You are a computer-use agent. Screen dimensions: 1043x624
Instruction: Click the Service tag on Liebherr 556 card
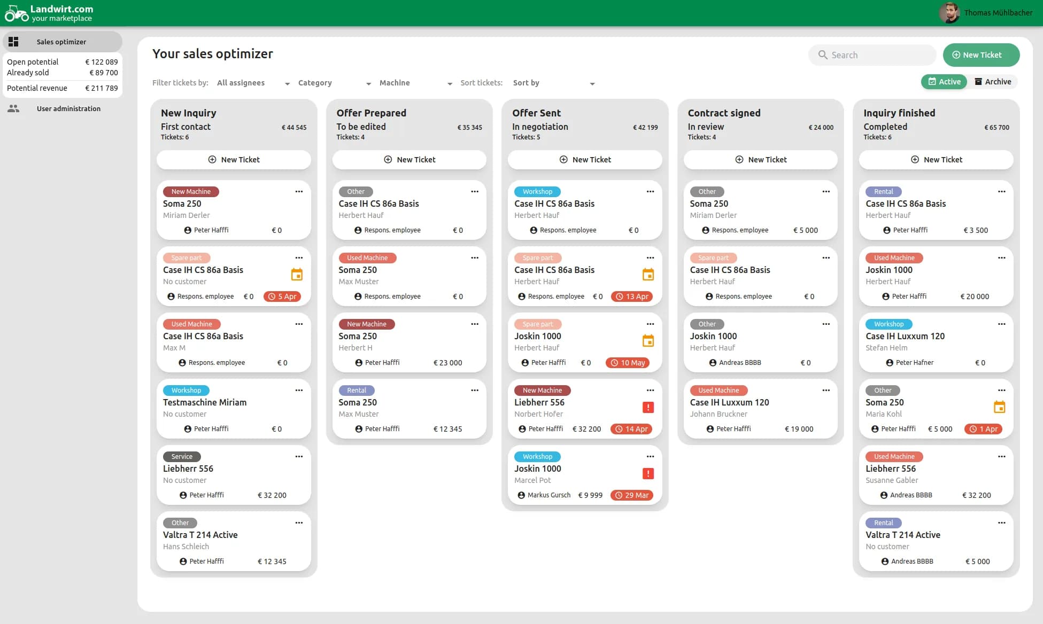182,457
